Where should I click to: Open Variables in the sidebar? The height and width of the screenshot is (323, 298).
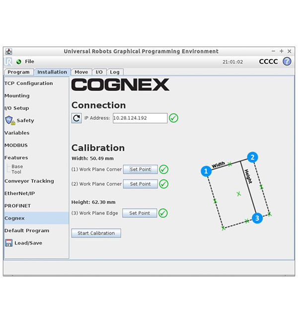(17, 133)
